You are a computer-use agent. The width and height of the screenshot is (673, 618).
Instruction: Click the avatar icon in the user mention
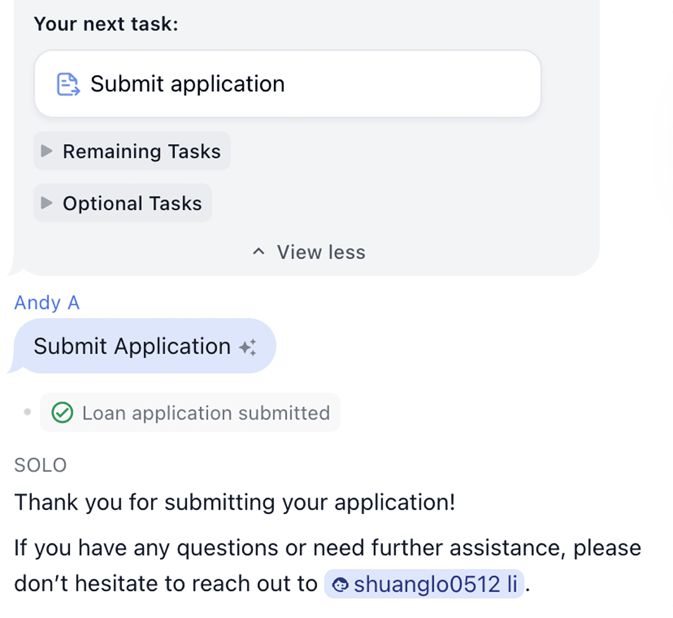pyautogui.click(x=340, y=584)
